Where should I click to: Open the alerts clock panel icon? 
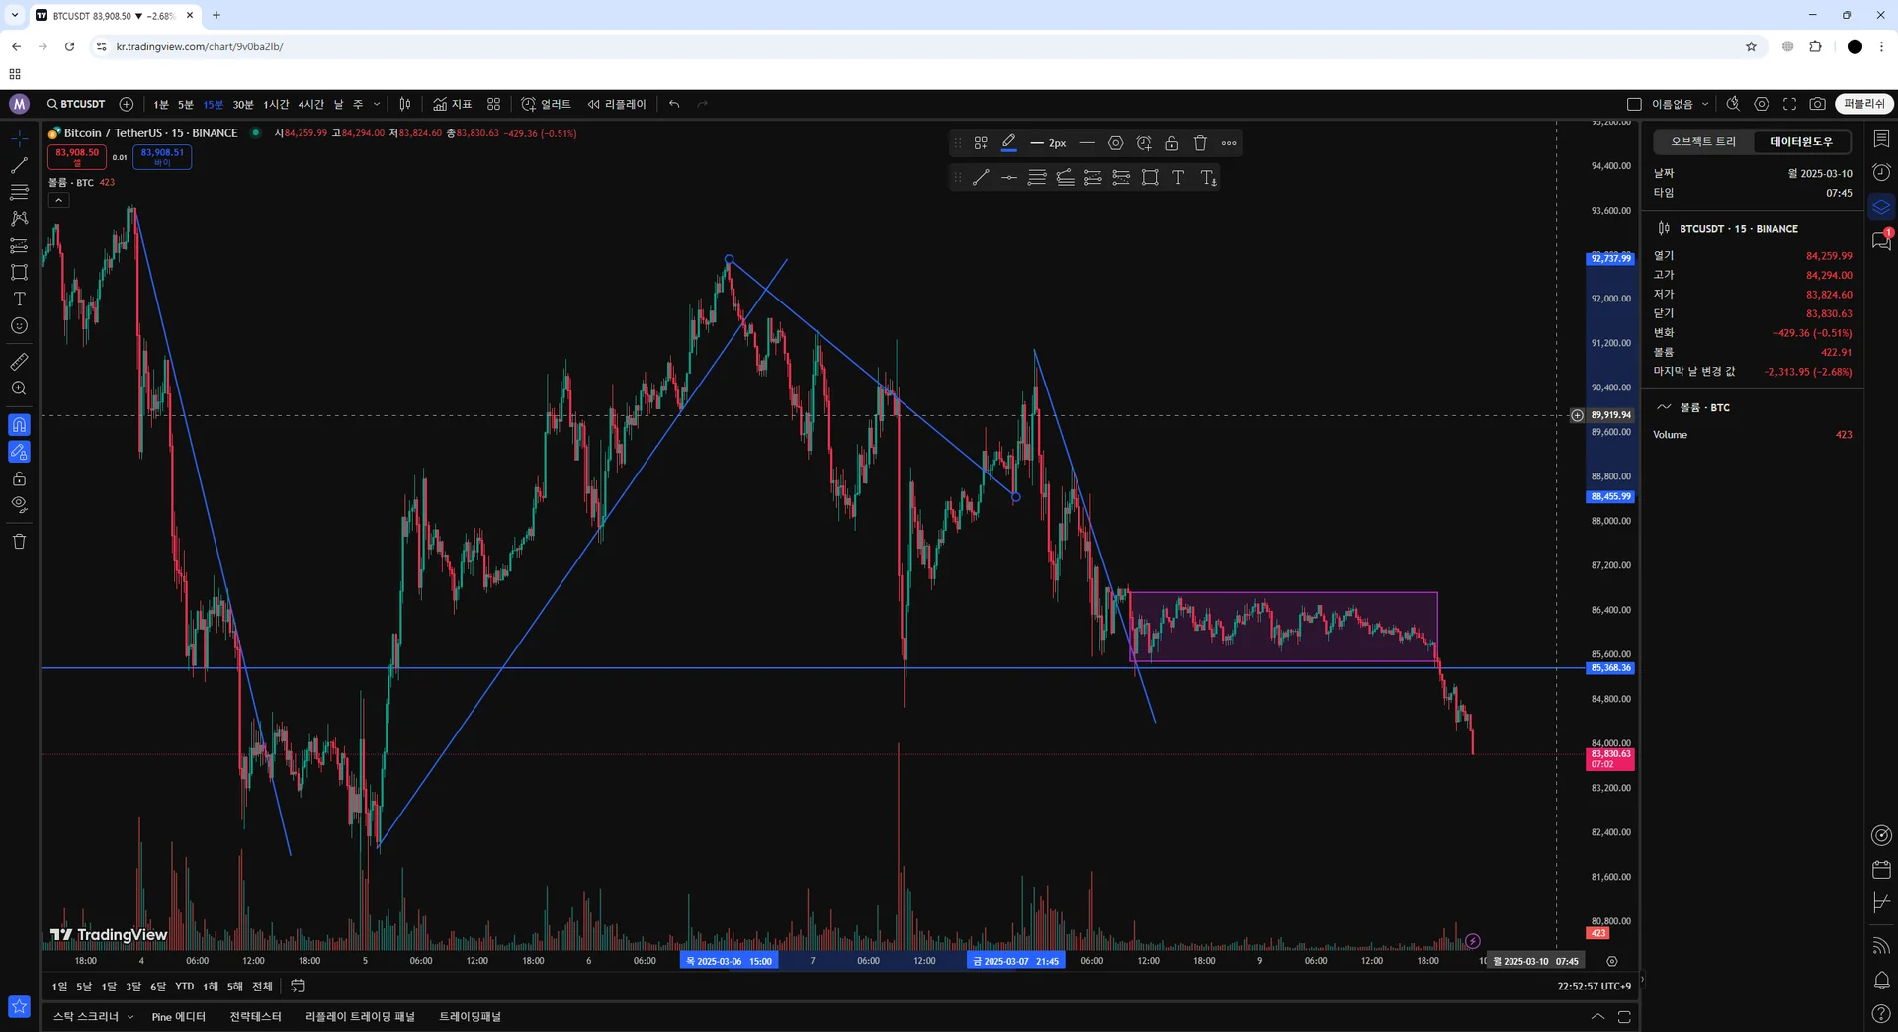coord(1881,173)
